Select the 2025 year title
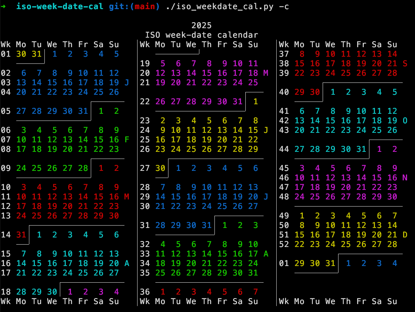The height and width of the screenshot is (312, 415). click(x=202, y=25)
